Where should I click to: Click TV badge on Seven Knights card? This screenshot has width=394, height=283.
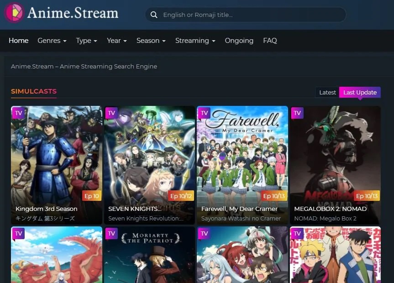(111, 113)
